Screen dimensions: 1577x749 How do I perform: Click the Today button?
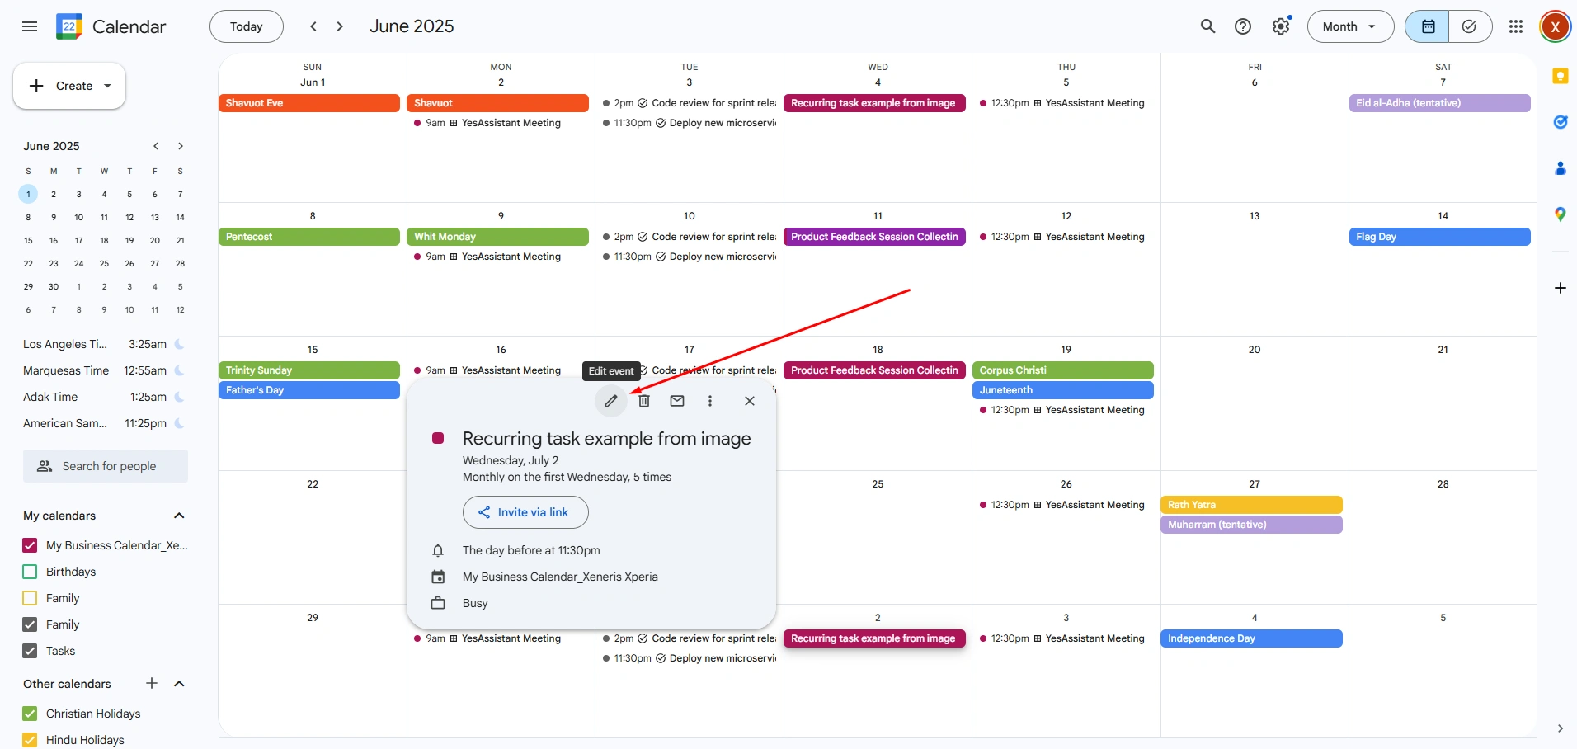click(x=246, y=26)
